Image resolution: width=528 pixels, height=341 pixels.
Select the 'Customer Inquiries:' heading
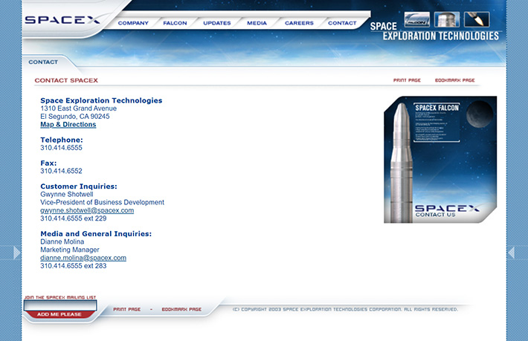pyautogui.click(x=79, y=186)
